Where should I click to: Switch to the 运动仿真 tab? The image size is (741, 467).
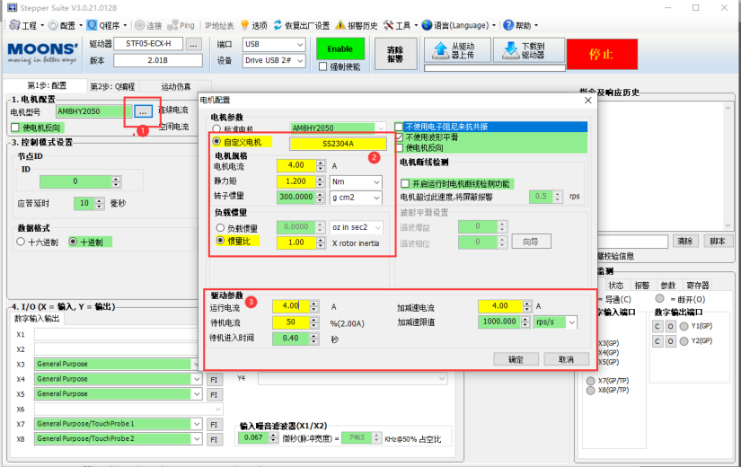175,86
